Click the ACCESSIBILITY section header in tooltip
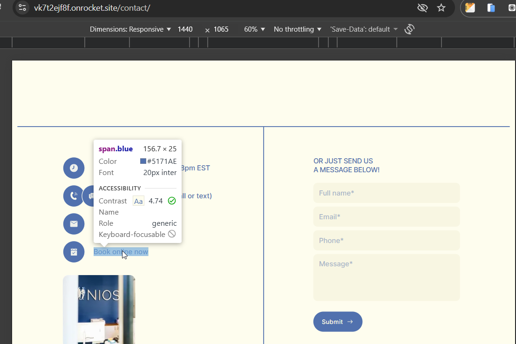Screen dimensions: 516x344 coord(120,189)
